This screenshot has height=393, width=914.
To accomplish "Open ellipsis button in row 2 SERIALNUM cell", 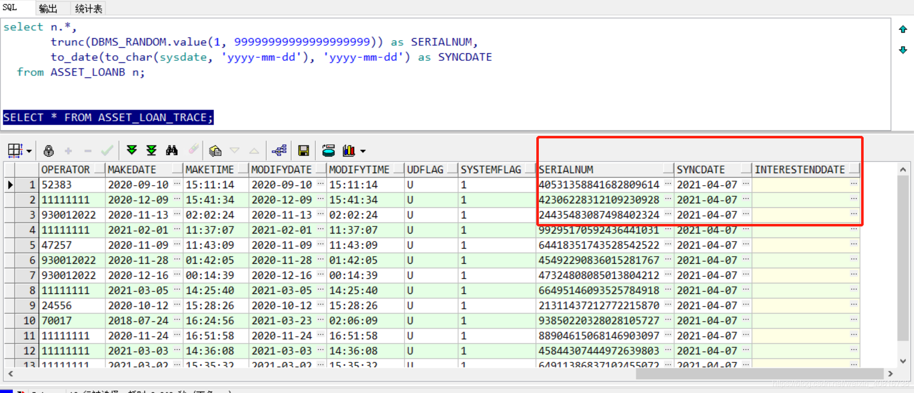I will (668, 199).
